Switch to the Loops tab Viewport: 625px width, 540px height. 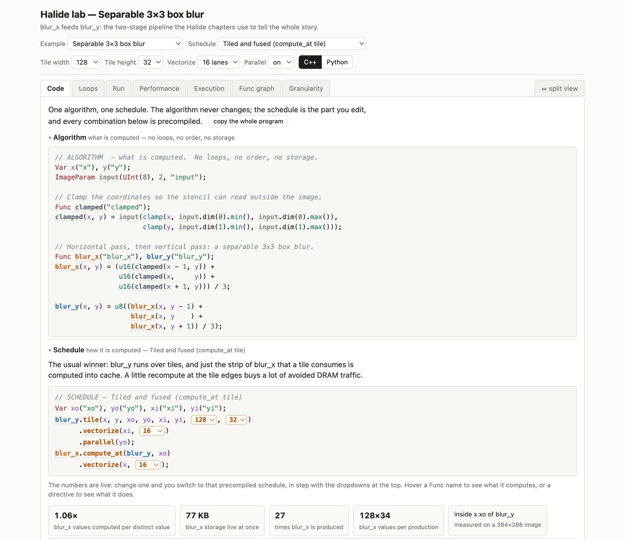(88, 89)
